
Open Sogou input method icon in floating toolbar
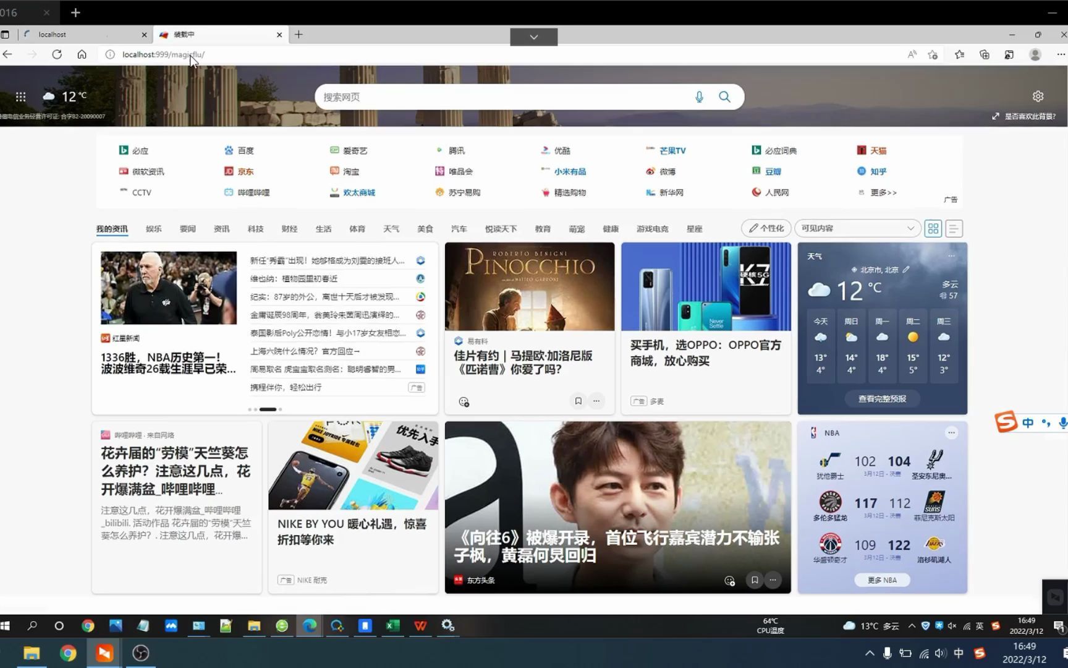(1006, 422)
